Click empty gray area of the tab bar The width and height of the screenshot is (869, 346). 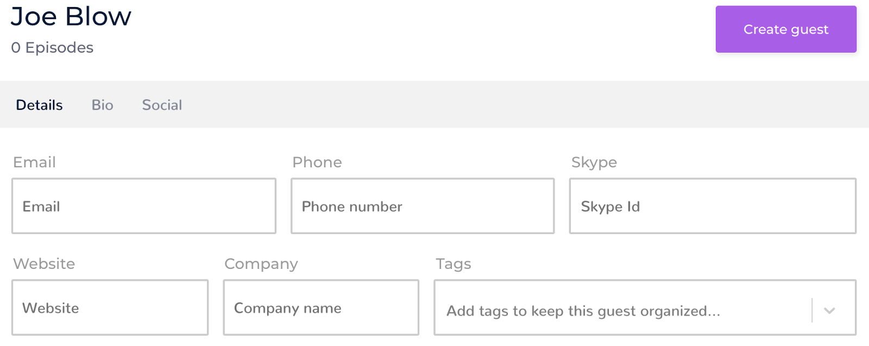[489, 105]
